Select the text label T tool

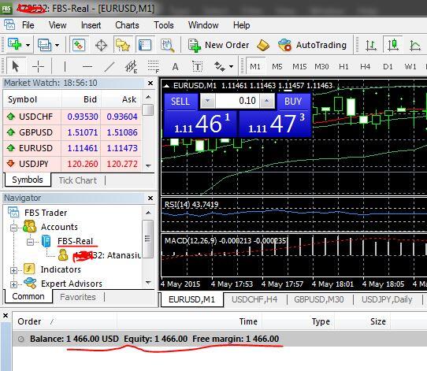pos(197,67)
